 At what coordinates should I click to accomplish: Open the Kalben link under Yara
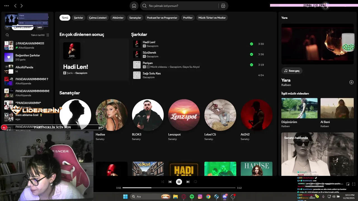click(x=286, y=85)
